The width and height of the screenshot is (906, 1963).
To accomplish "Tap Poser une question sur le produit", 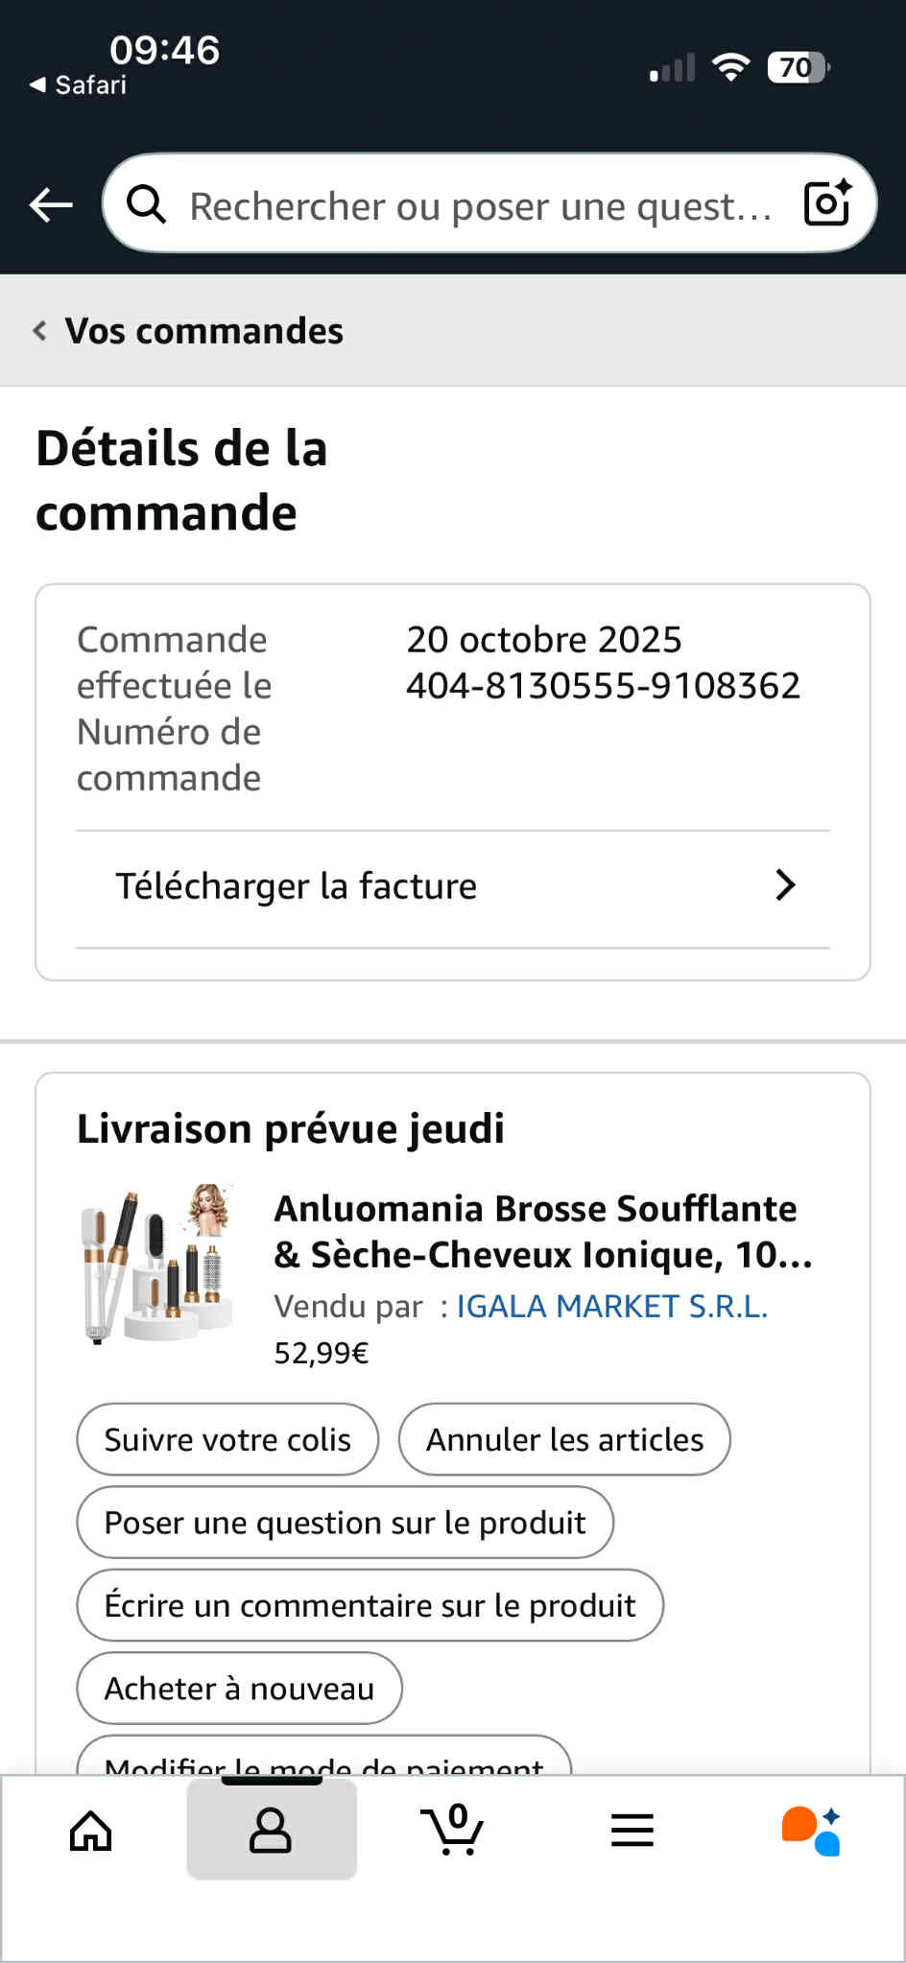I will pyautogui.click(x=345, y=1523).
